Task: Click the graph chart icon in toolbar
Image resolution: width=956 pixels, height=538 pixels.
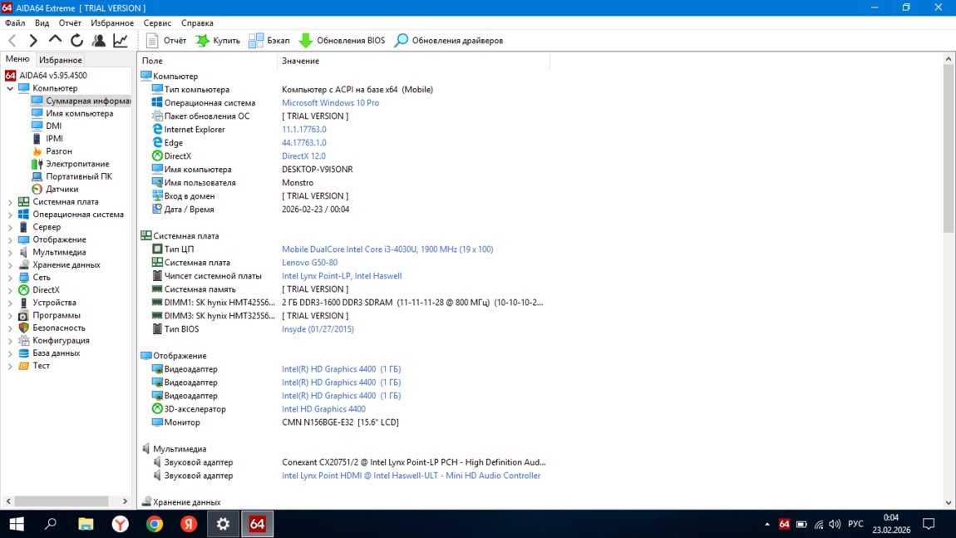Action: click(x=121, y=40)
